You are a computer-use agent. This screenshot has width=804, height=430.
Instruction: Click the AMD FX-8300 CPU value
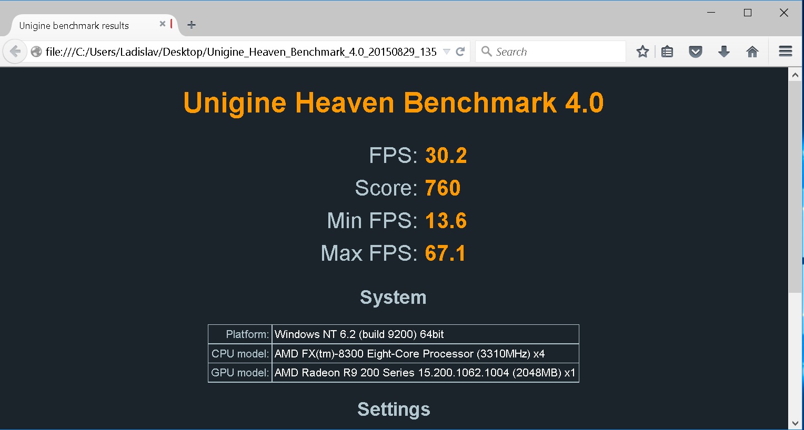pos(425,354)
